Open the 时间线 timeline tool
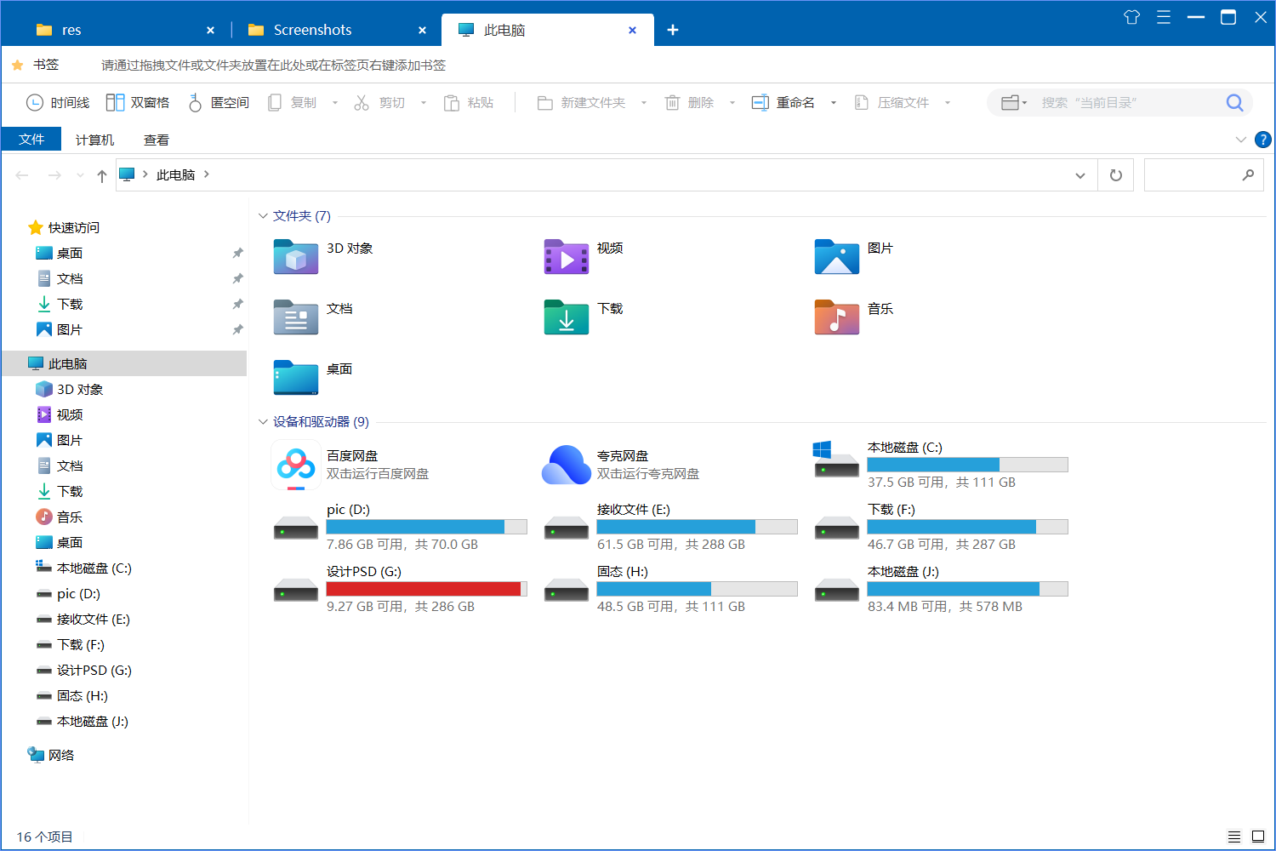The width and height of the screenshot is (1276, 851). pyautogui.click(x=58, y=103)
